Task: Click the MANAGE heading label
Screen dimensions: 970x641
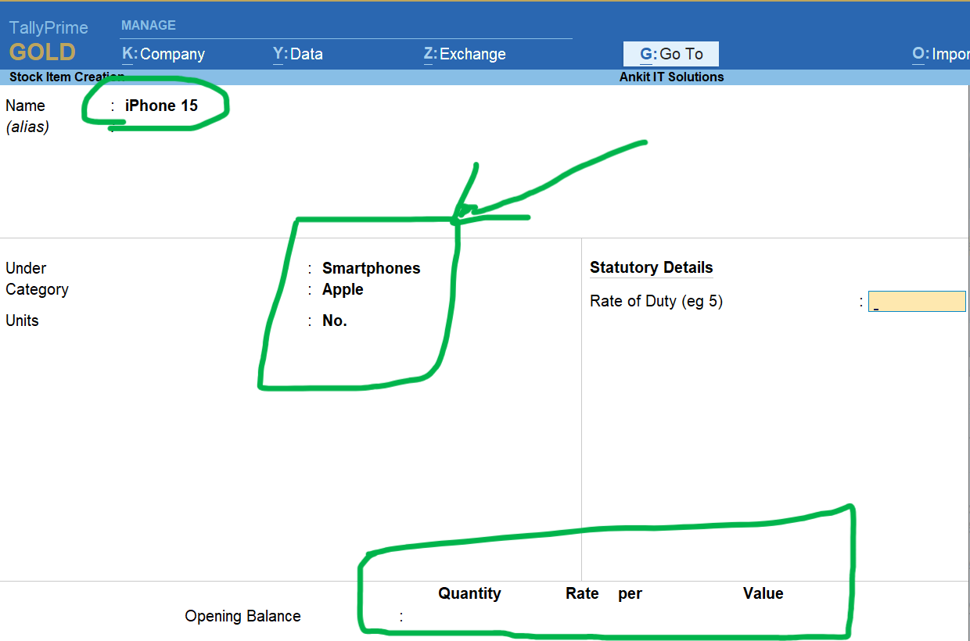Action: coord(149,25)
